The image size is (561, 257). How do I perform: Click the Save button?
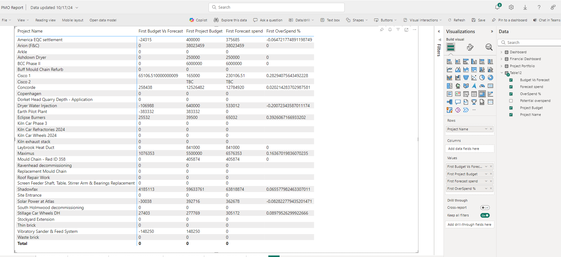pyautogui.click(x=479, y=20)
